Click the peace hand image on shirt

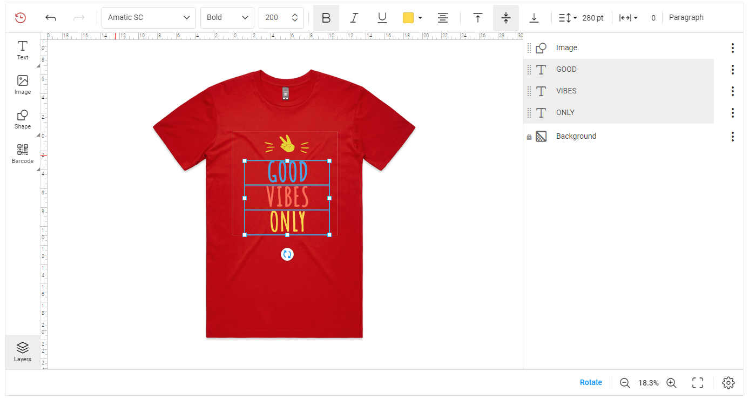[x=287, y=144]
